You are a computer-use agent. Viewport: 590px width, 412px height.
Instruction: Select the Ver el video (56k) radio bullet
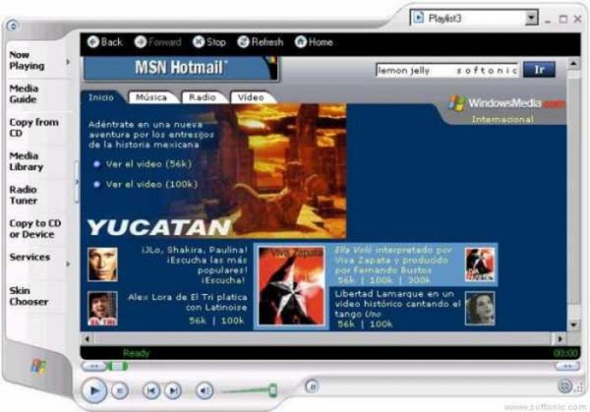[x=97, y=164]
